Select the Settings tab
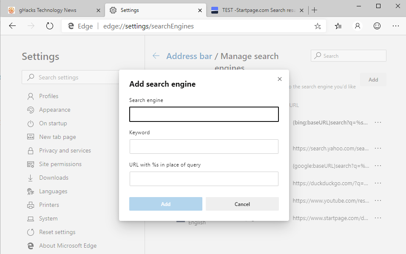 click(x=155, y=10)
